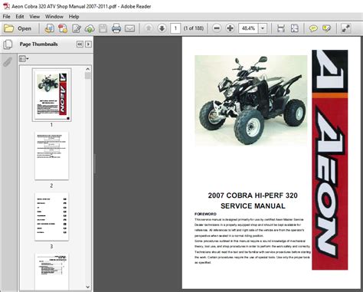Viewport: 363px width, 292px height.
Task: Send file by email envelope icon
Action: click(129, 28)
